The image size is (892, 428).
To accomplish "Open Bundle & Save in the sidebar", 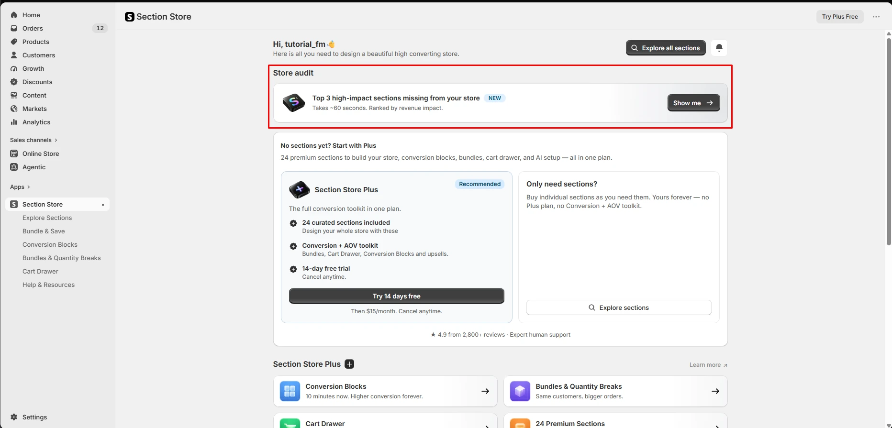I will click(x=44, y=231).
